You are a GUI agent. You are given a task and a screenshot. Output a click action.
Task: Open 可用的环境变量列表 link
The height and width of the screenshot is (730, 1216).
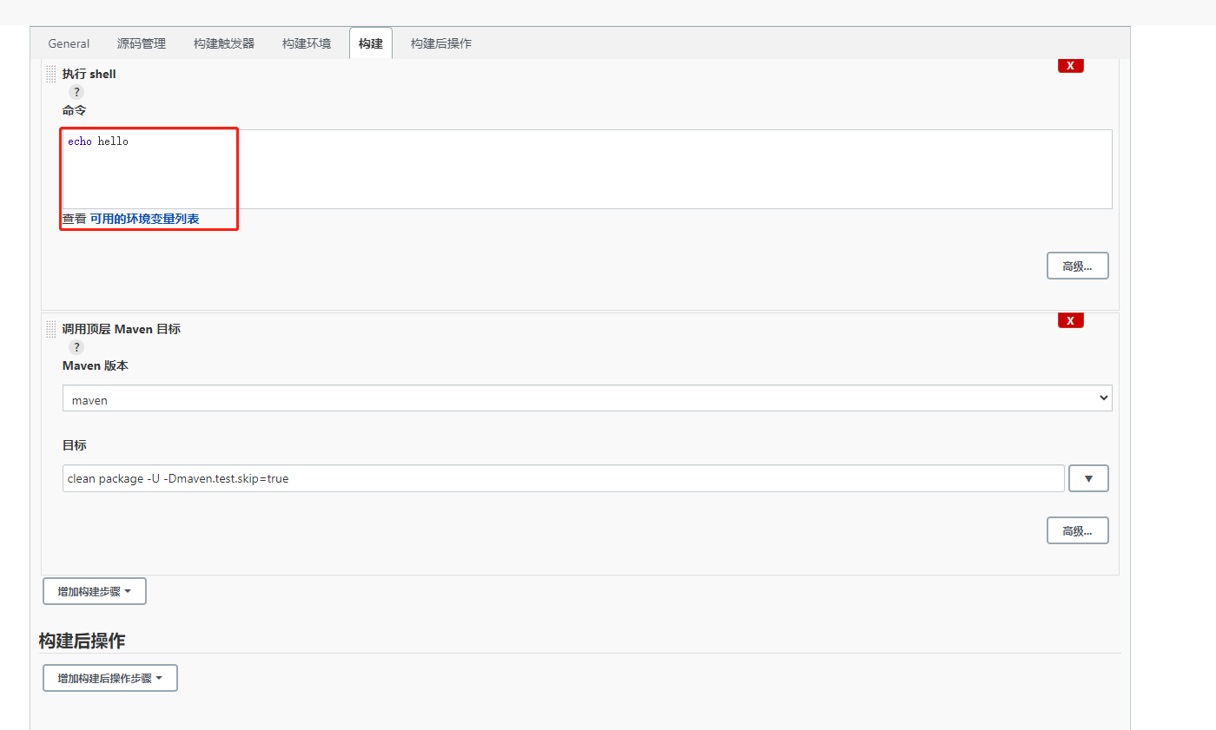tap(144, 219)
